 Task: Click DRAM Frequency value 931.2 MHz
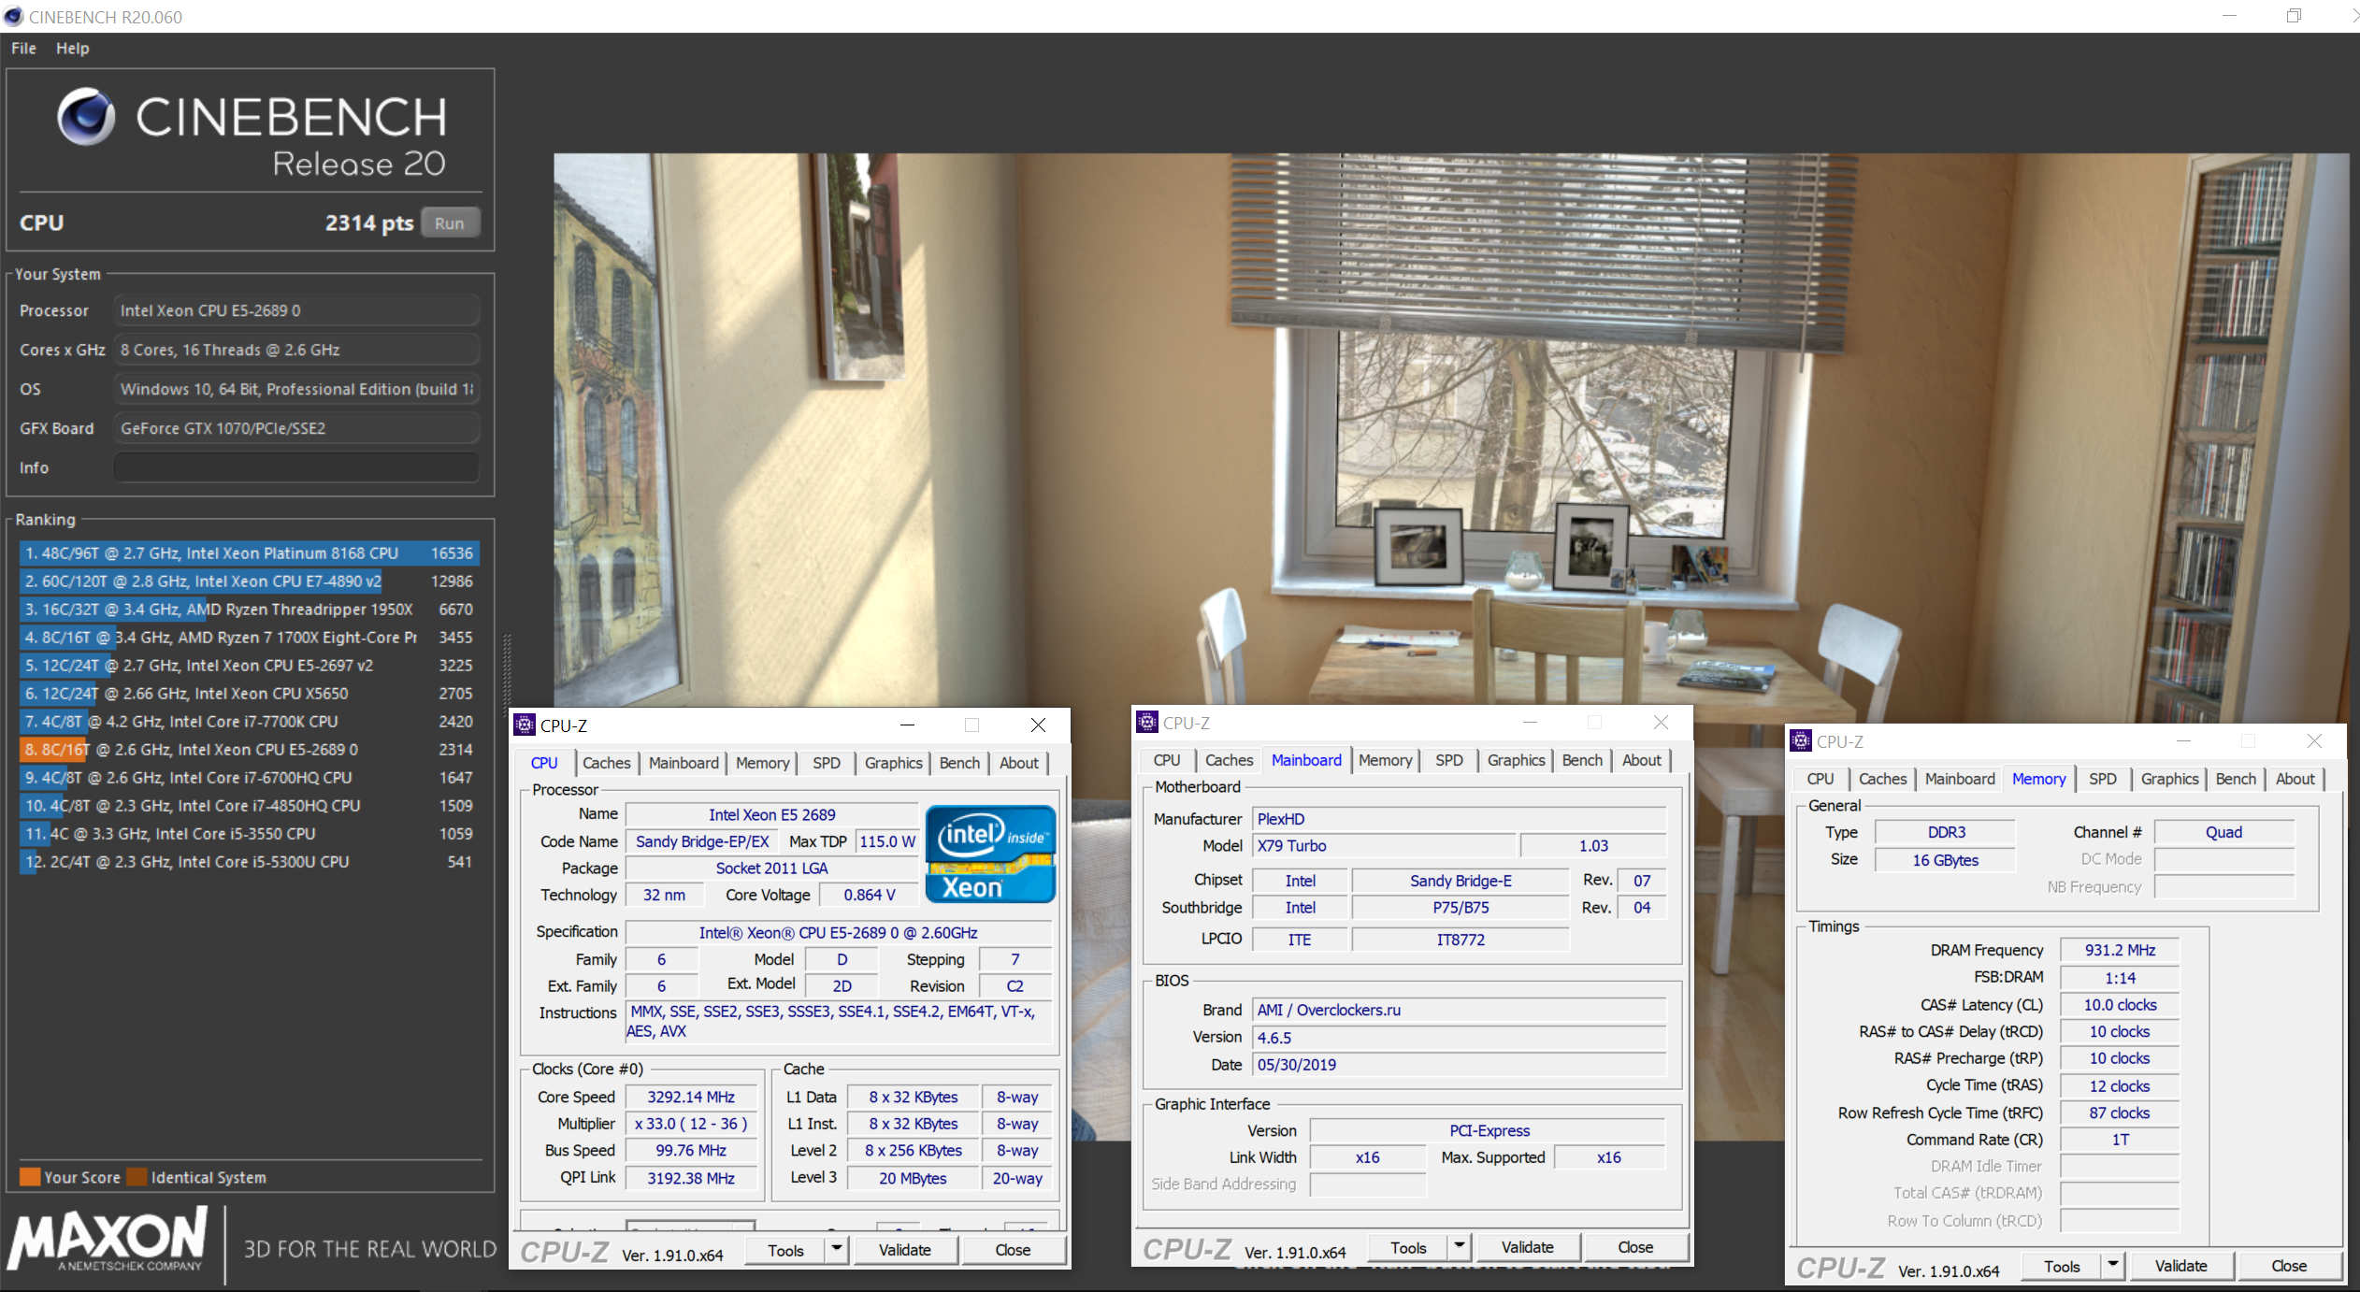click(2120, 950)
